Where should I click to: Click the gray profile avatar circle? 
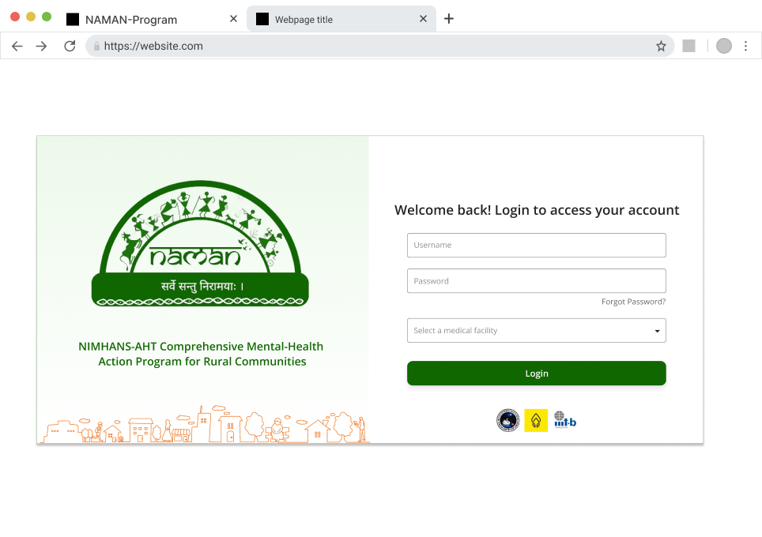click(723, 46)
